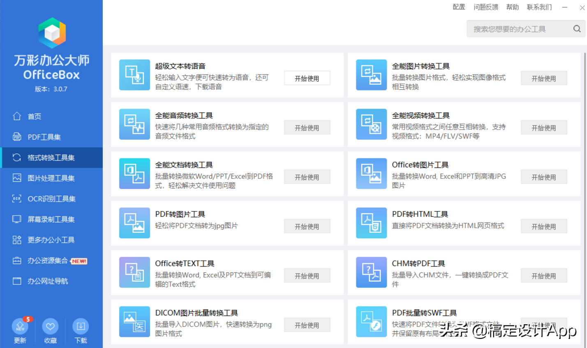Click 开始使用 for 超级文本转语音
This screenshot has height=348, width=587.
click(x=307, y=78)
